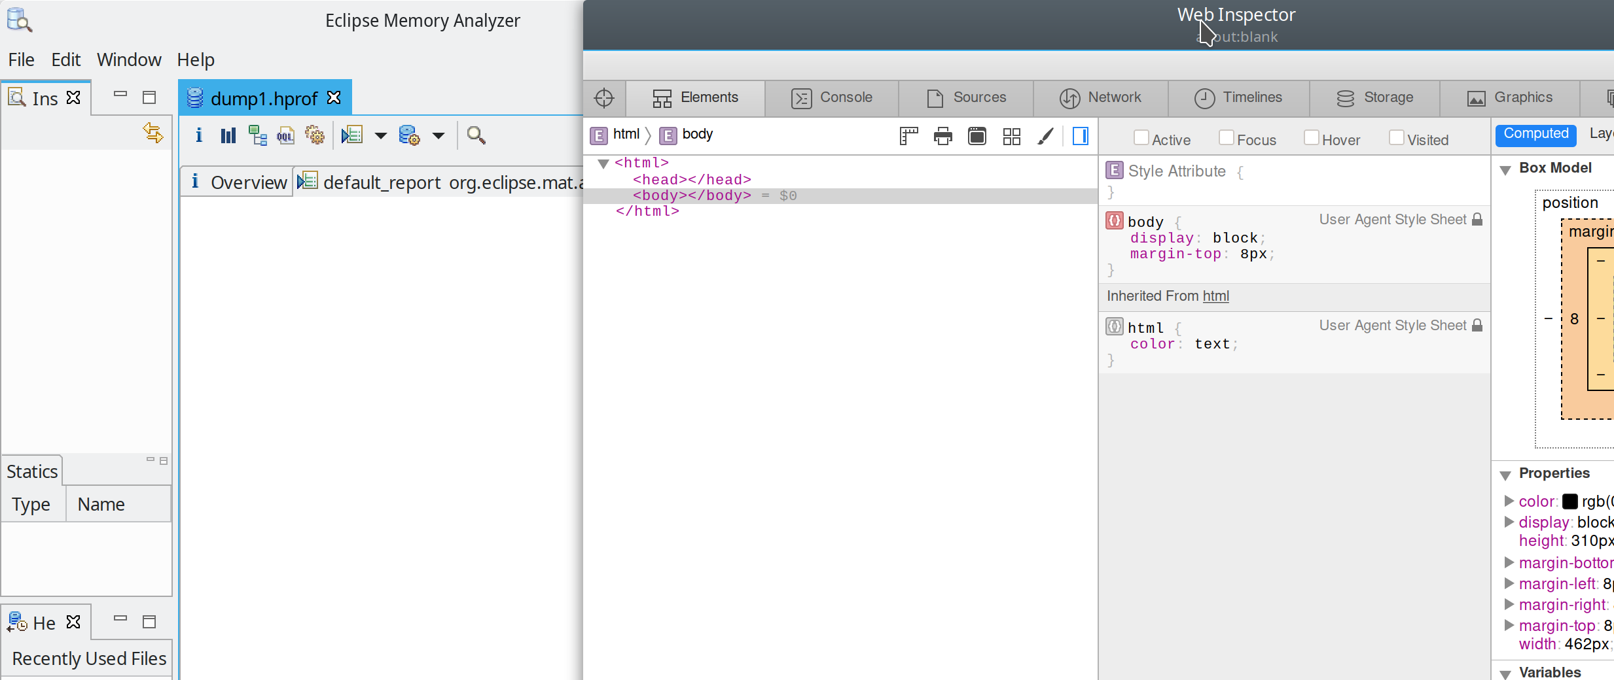1614x680 pixels.
Task: Select the Computed styles button
Action: point(1535,135)
